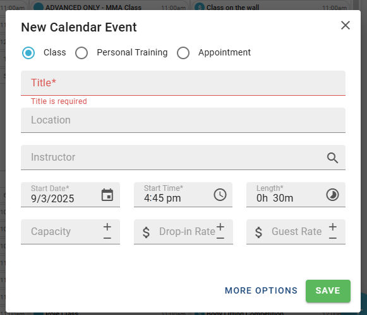367x315 pixels.
Task: Choose the Appointment radio option
Action: pyautogui.click(x=183, y=53)
